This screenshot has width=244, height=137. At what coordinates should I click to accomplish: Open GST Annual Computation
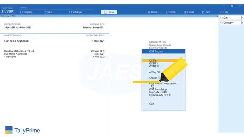(162, 84)
